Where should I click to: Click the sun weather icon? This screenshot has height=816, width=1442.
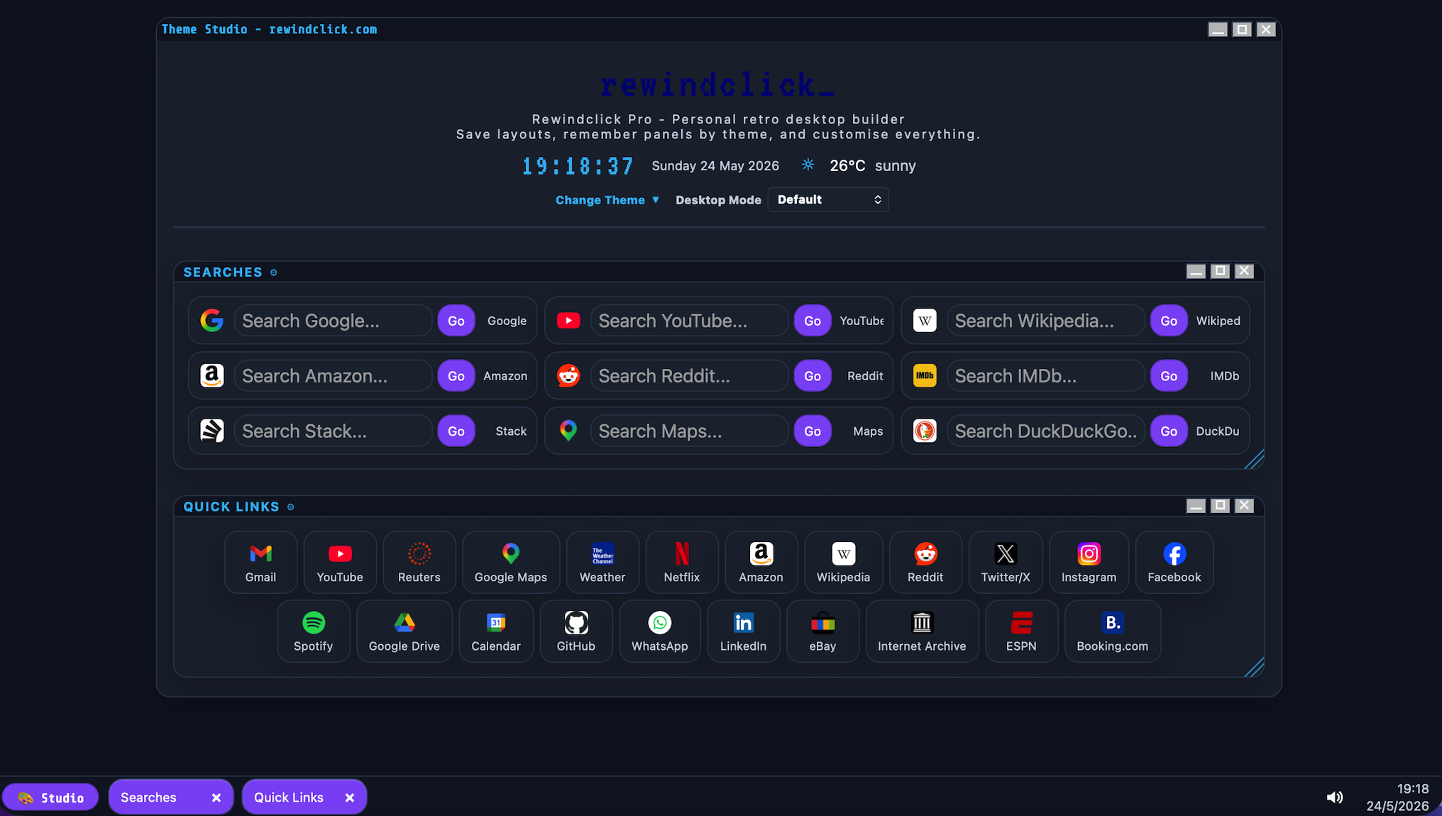coord(808,165)
